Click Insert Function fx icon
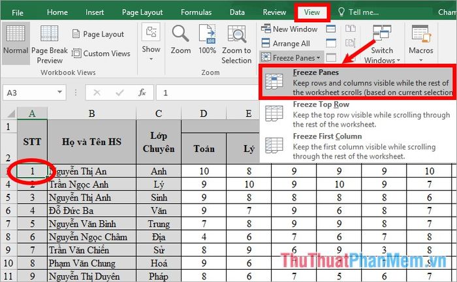Viewport: 457px width, 282px height. [x=142, y=93]
